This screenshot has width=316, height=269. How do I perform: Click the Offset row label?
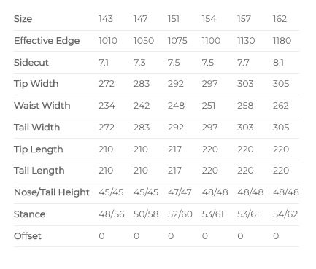tap(28, 236)
